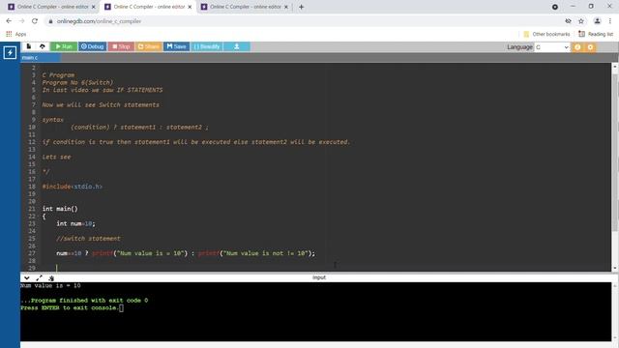The width and height of the screenshot is (619, 348).
Task: Click inside the black console output area
Action: point(316,311)
